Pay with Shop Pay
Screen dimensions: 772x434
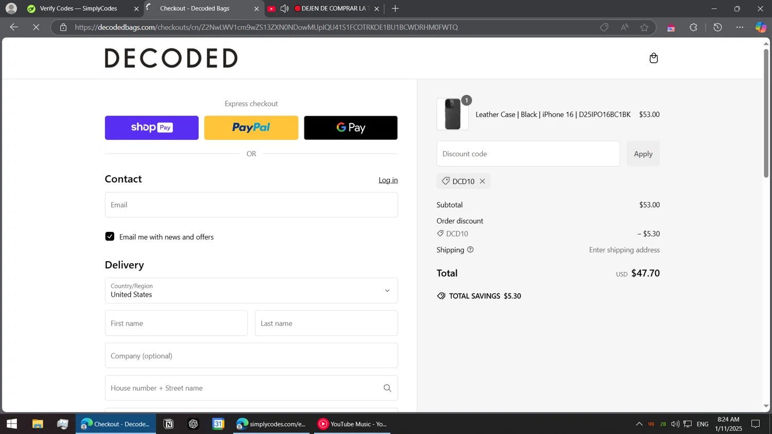[x=152, y=128]
